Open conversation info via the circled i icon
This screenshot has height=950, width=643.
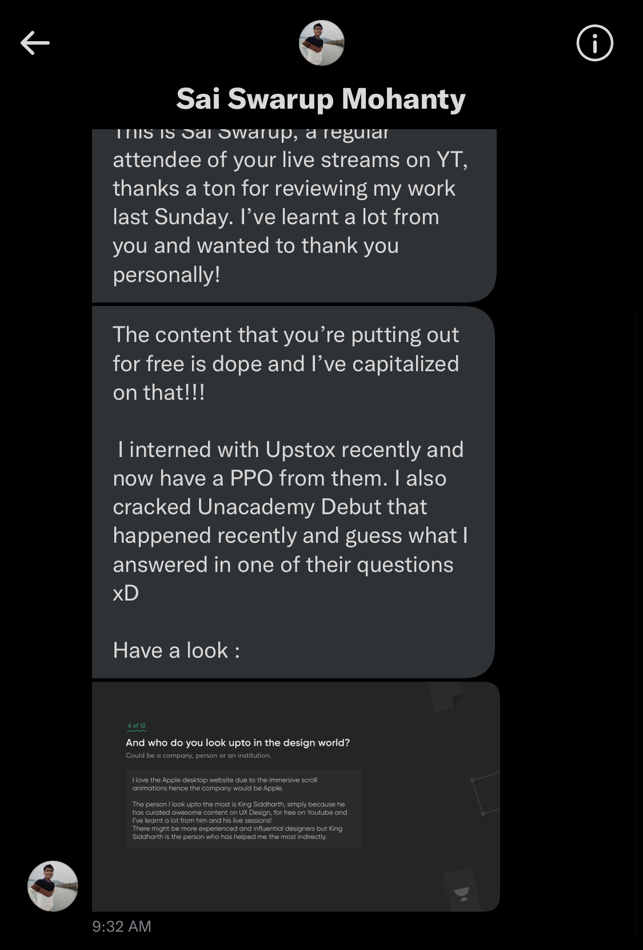pyautogui.click(x=594, y=43)
